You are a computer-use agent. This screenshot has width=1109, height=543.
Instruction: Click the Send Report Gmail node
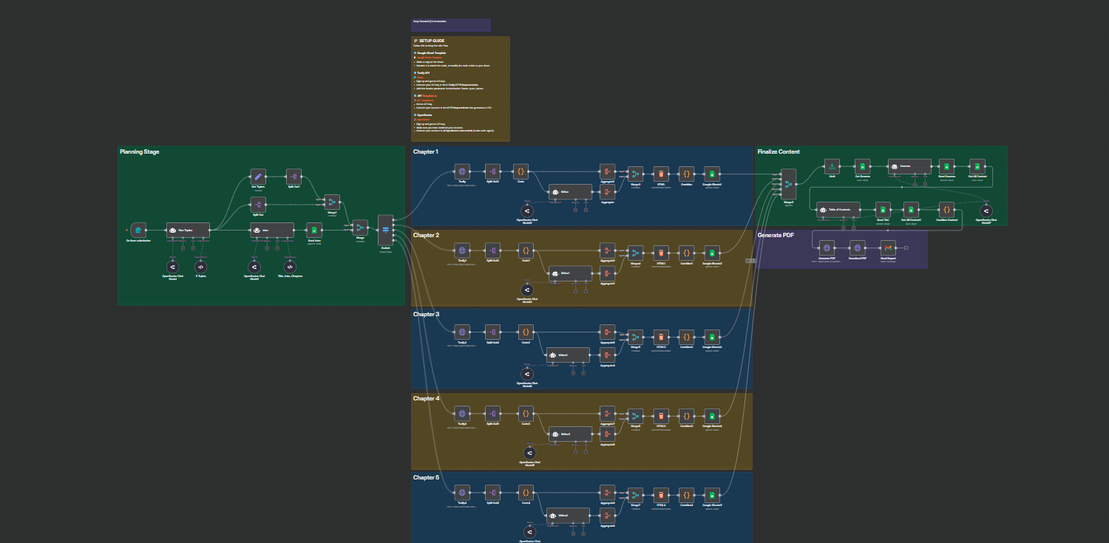888,247
